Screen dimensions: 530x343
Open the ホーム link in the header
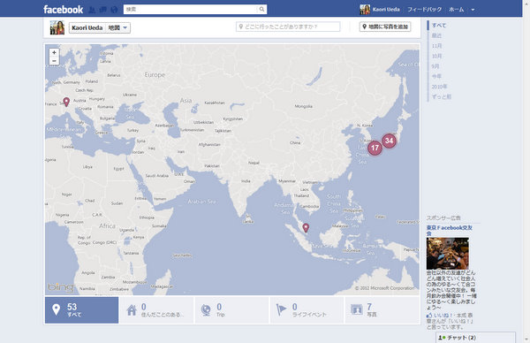(456, 10)
